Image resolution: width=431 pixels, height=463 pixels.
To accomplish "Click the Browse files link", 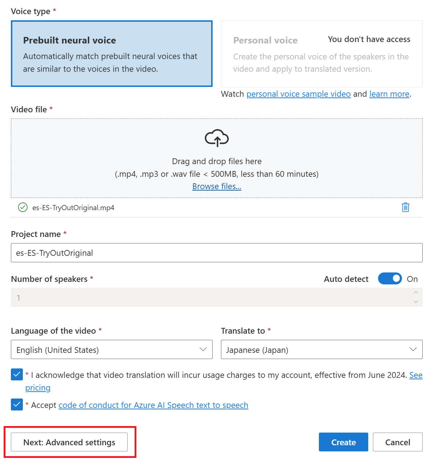I will [x=217, y=186].
